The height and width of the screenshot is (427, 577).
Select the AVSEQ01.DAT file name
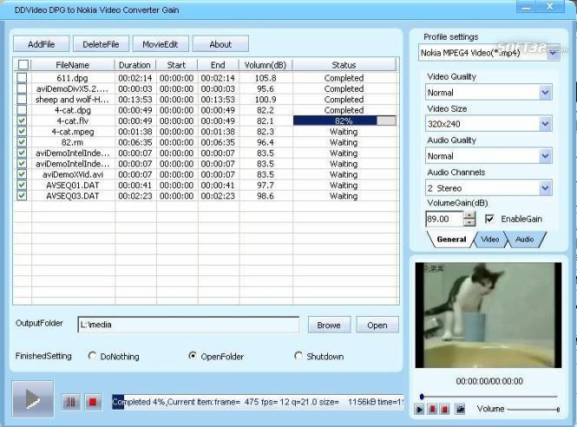(x=73, y=185)
